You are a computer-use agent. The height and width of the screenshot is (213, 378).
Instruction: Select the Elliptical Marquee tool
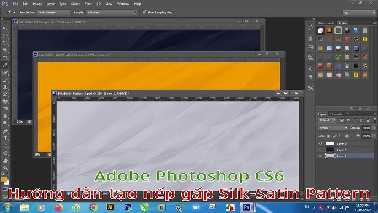tap(5, 36)
